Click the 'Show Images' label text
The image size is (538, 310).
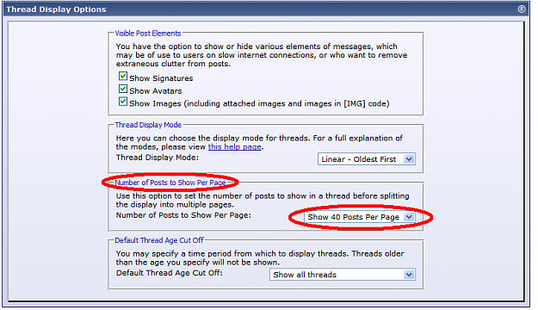pyautogui.click(x=259, y=103)
